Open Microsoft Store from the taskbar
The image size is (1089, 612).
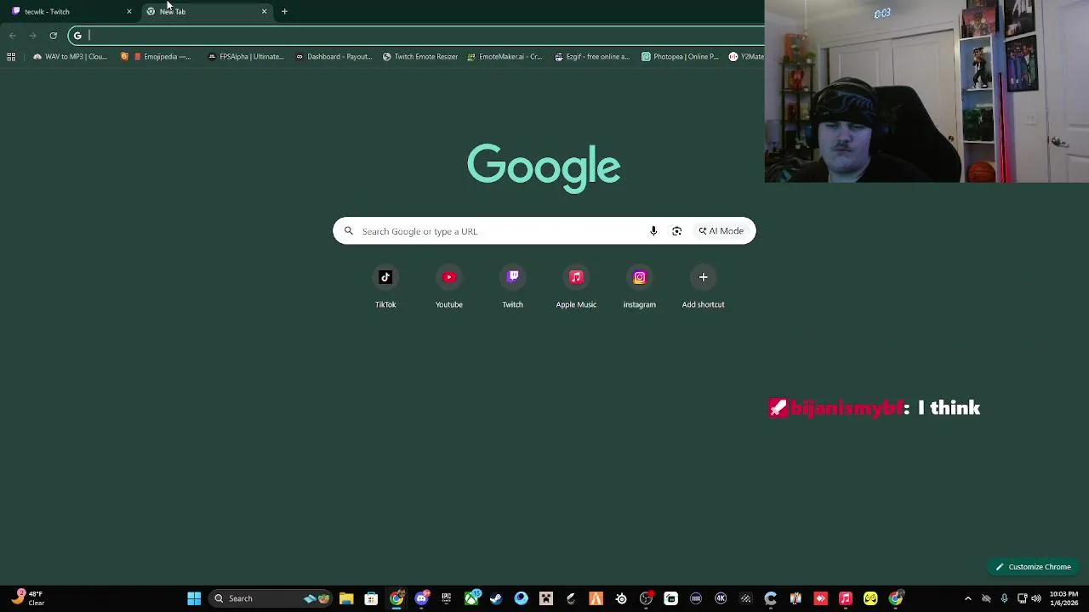click(x=371, y=598)
